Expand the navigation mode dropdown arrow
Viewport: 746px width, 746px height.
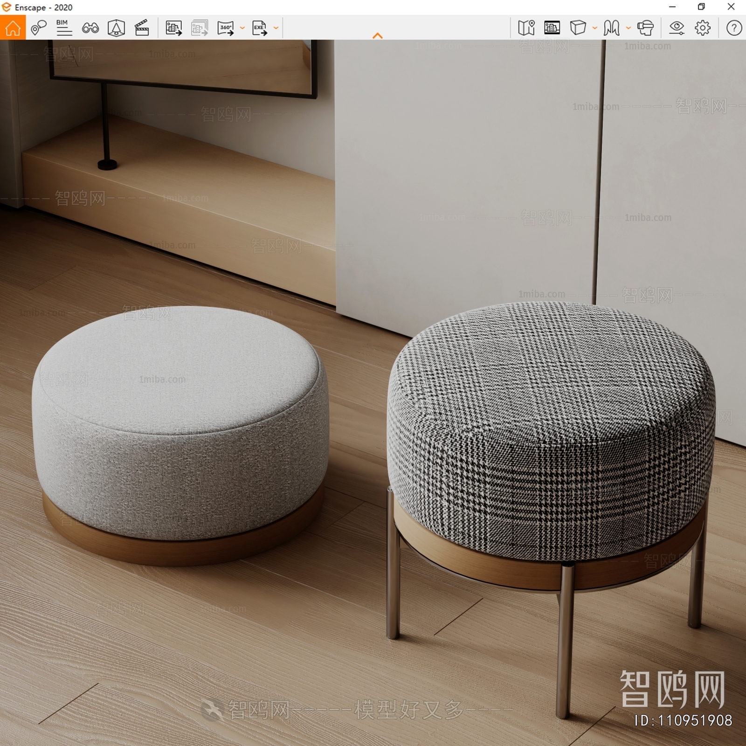tap(629, 28)
